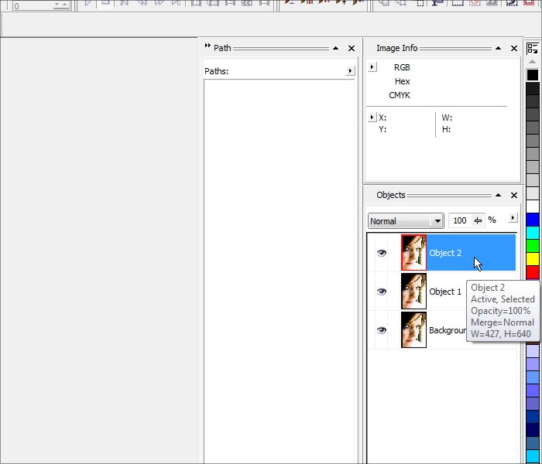
Task: Open the Objects panel flyout arrow menu
Action: click(x=512, y=219)
